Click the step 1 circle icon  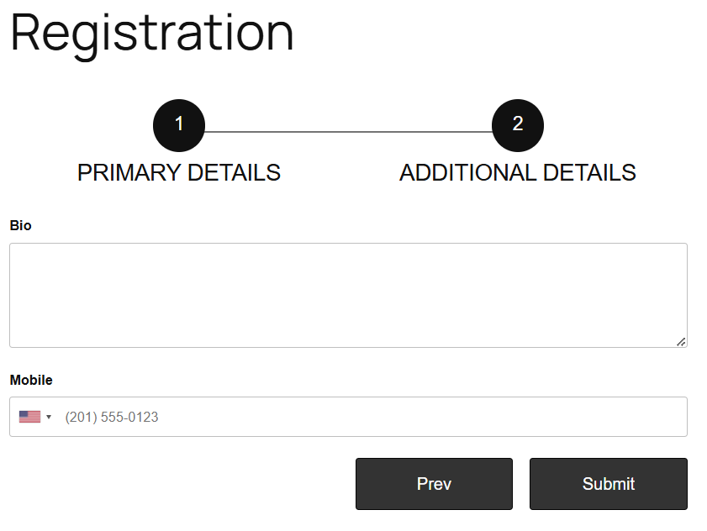179,125
